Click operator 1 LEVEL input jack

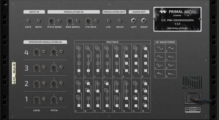[44, 99]
